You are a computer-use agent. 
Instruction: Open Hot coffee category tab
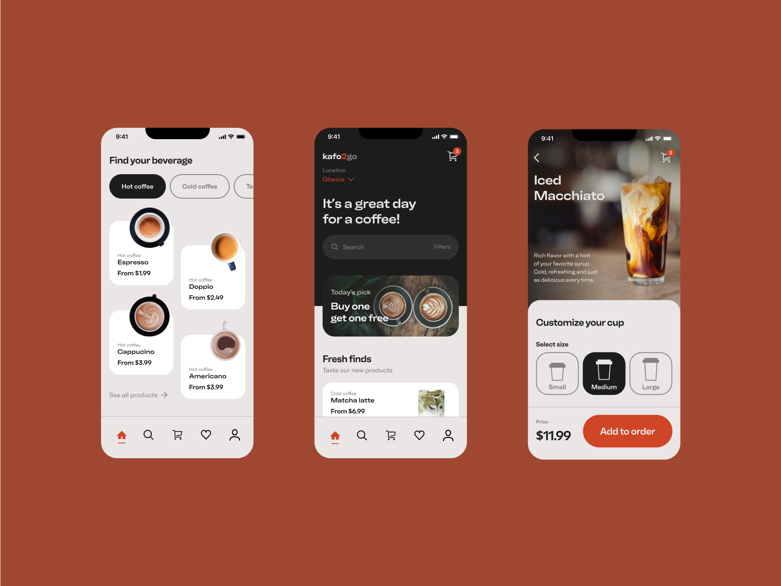(x=137, y=186)
